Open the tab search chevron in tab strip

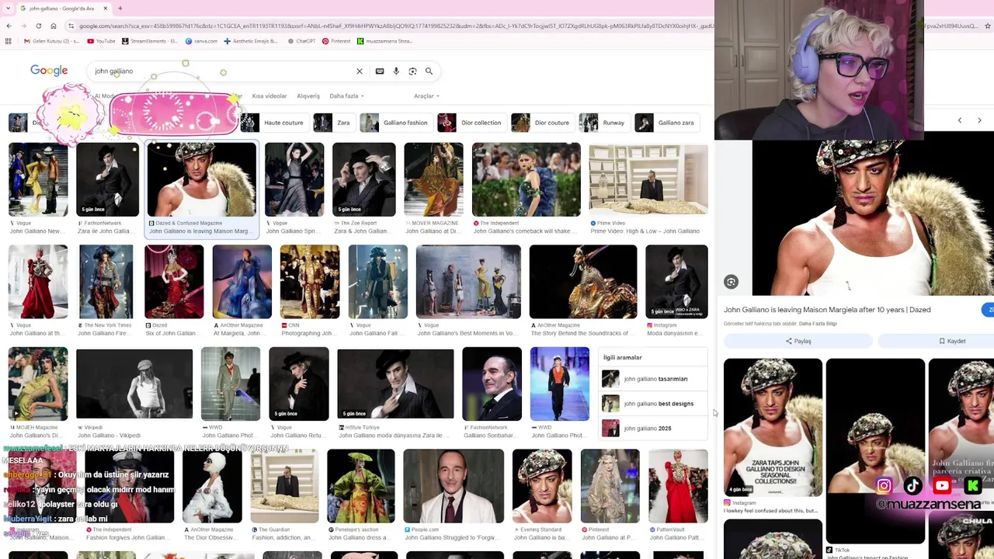click(x=9, y=9)
